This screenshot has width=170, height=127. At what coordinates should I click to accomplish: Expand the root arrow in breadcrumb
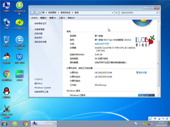click(46, 13)
